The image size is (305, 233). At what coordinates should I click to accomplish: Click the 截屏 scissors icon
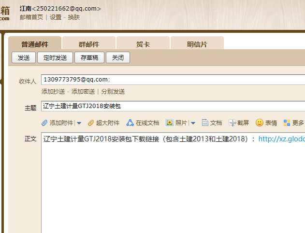tap(232, 123)
